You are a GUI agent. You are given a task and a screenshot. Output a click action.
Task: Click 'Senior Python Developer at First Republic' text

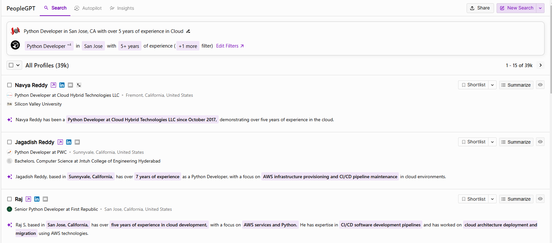(56, 209)
